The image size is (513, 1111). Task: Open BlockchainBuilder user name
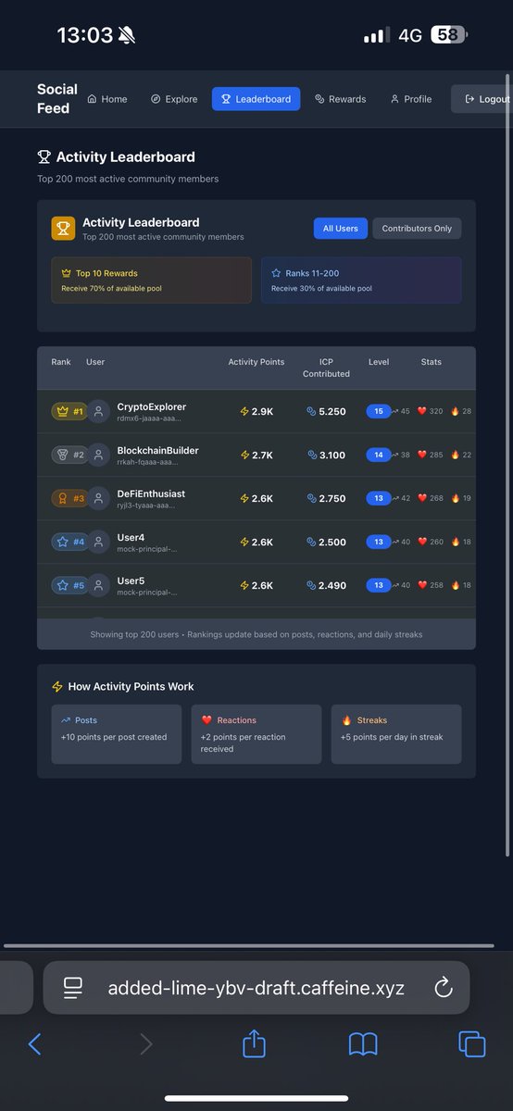[158, 450]
